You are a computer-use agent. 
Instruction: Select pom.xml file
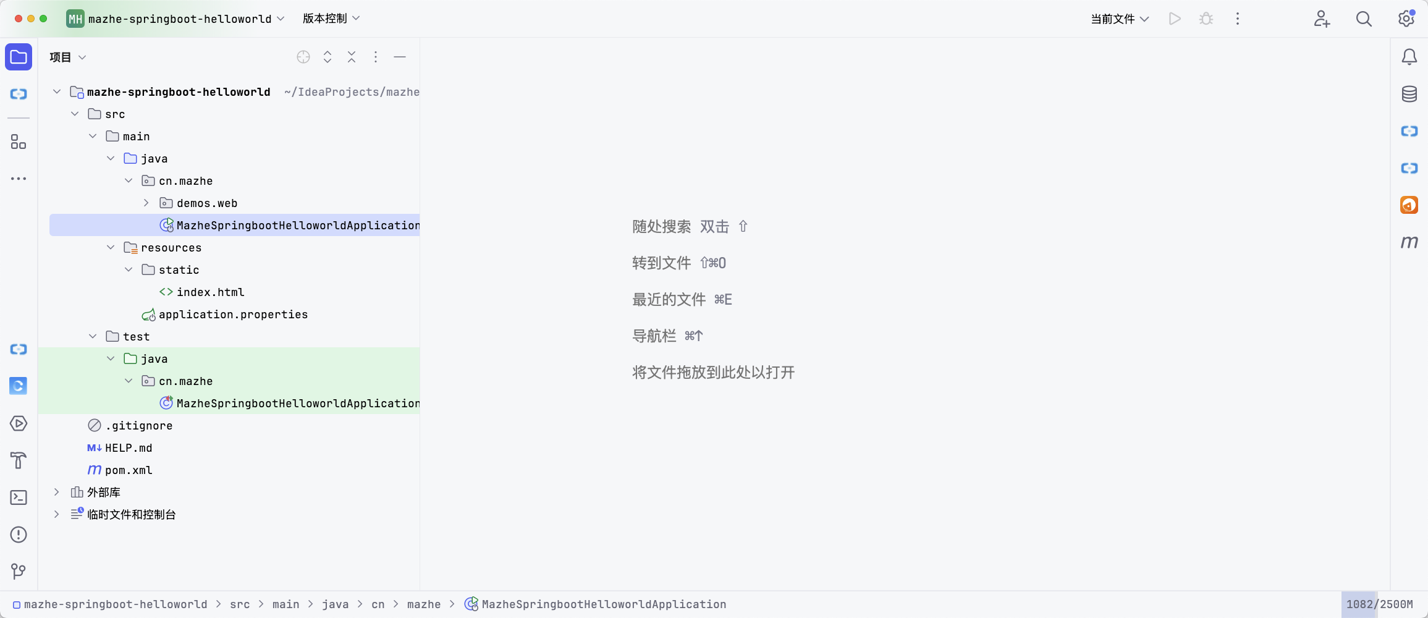point(129,470)
